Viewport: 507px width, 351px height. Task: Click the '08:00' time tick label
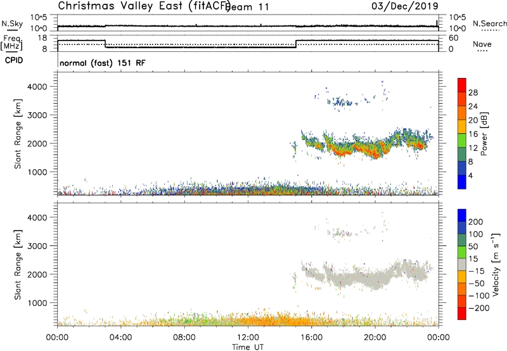[x=184, y=338]
